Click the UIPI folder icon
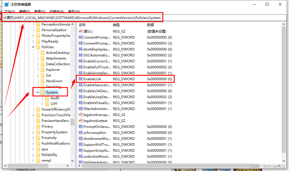Viewport: 289px width, 171px height. [x=47, y=104]
